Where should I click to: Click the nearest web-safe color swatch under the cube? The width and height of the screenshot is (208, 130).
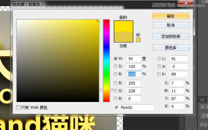[x=138, y=40]
